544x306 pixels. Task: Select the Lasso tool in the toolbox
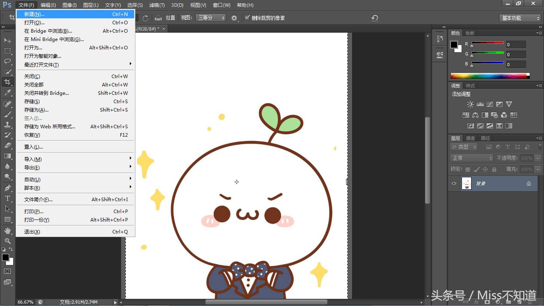8,61
